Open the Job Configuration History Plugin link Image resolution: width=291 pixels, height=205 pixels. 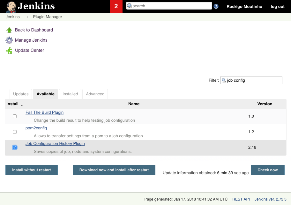pos(55,144)
